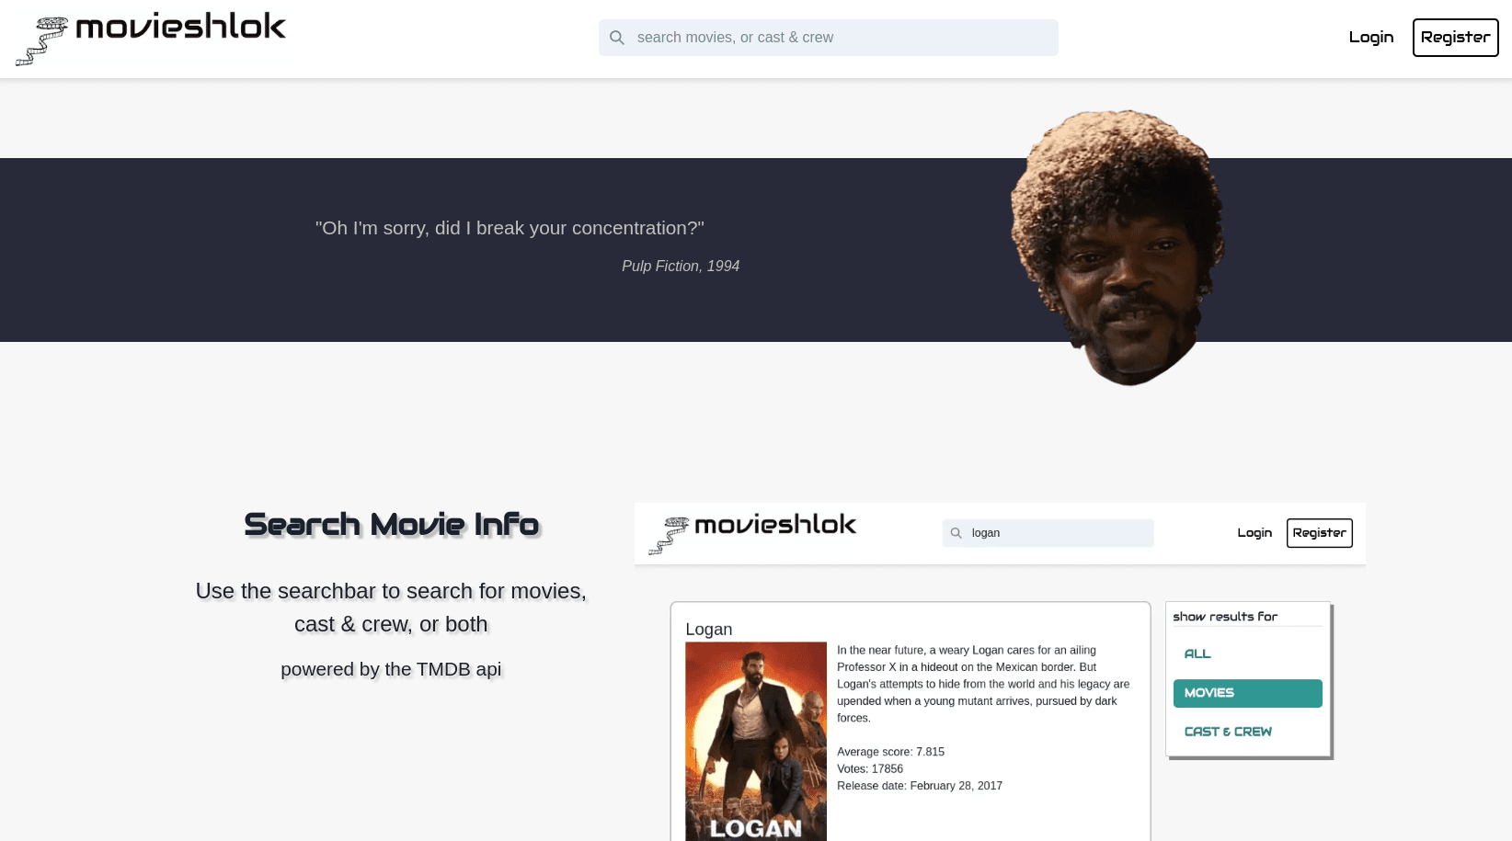Click the movieshlok wordmark in header
Screen dimensions: 1512x841
click(x=180, y=27)
